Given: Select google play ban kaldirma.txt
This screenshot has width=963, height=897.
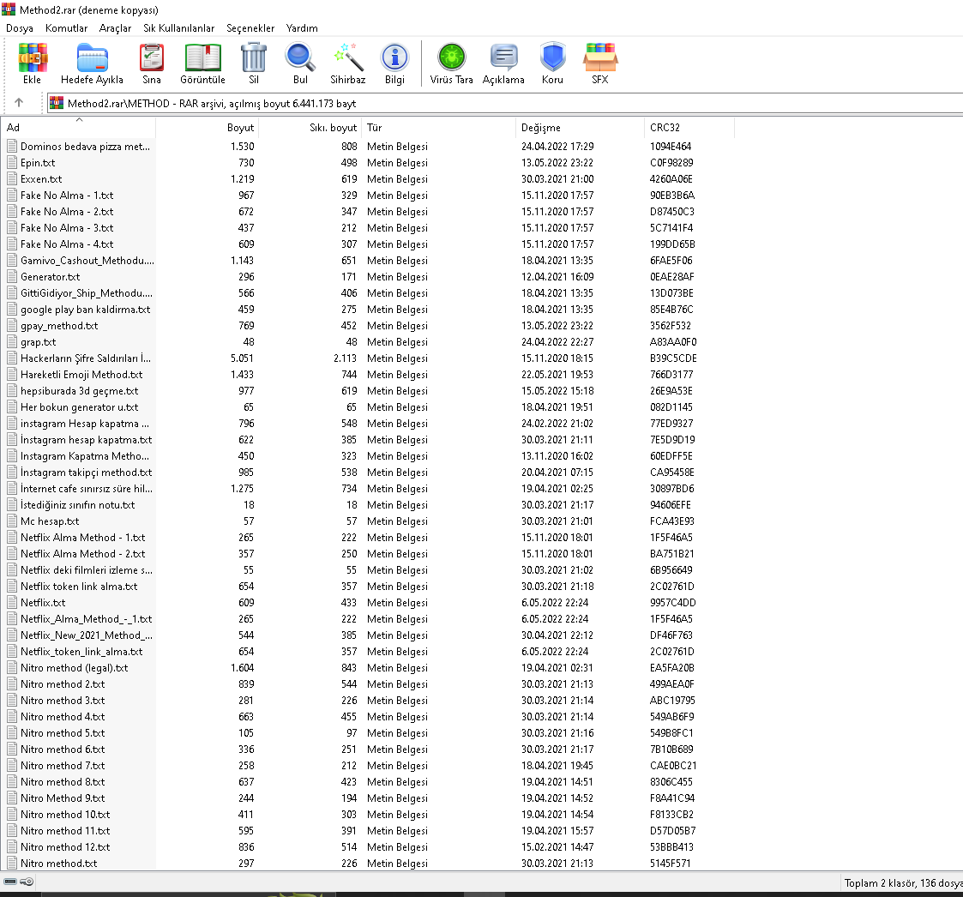Looking at the screenshot, I should click(86, 309).
